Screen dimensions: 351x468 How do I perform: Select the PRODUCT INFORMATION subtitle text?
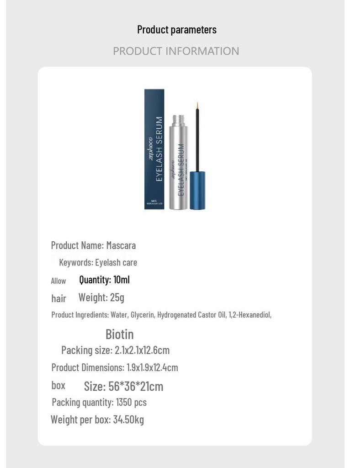pos(176,51)
